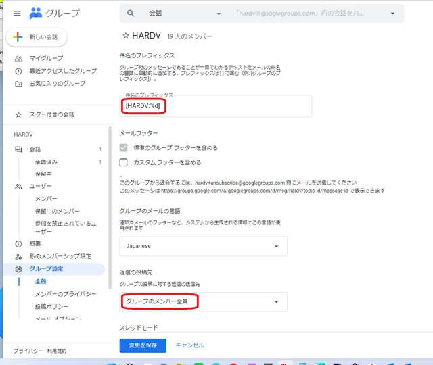The height and width of the screenshot is (365, 433).
Task: Click the overview info icon
Action: point(18,244)
